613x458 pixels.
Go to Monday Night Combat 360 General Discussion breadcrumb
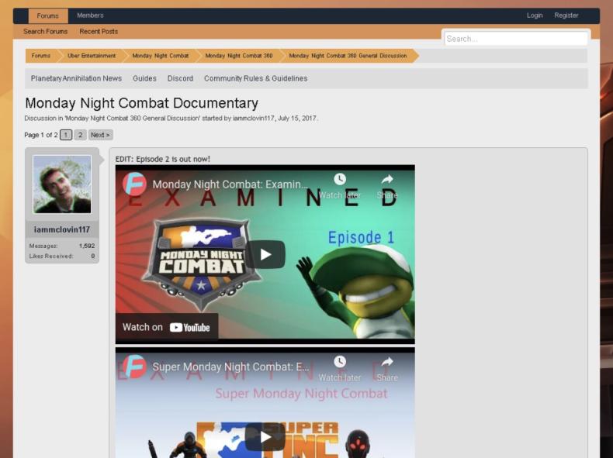pyautogui.click(x=348, y=56)
